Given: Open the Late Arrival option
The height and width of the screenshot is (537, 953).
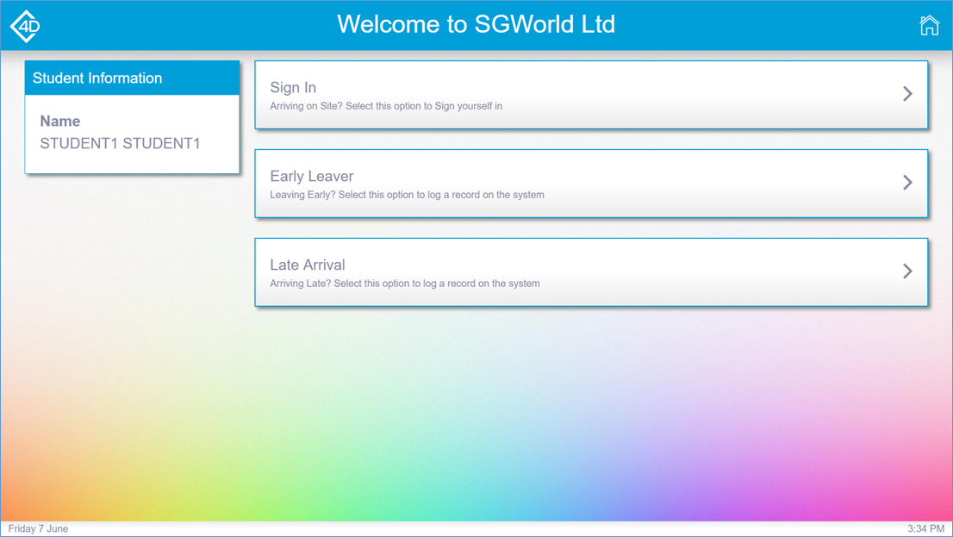Looking at the screenshot, I should [591, 272].
